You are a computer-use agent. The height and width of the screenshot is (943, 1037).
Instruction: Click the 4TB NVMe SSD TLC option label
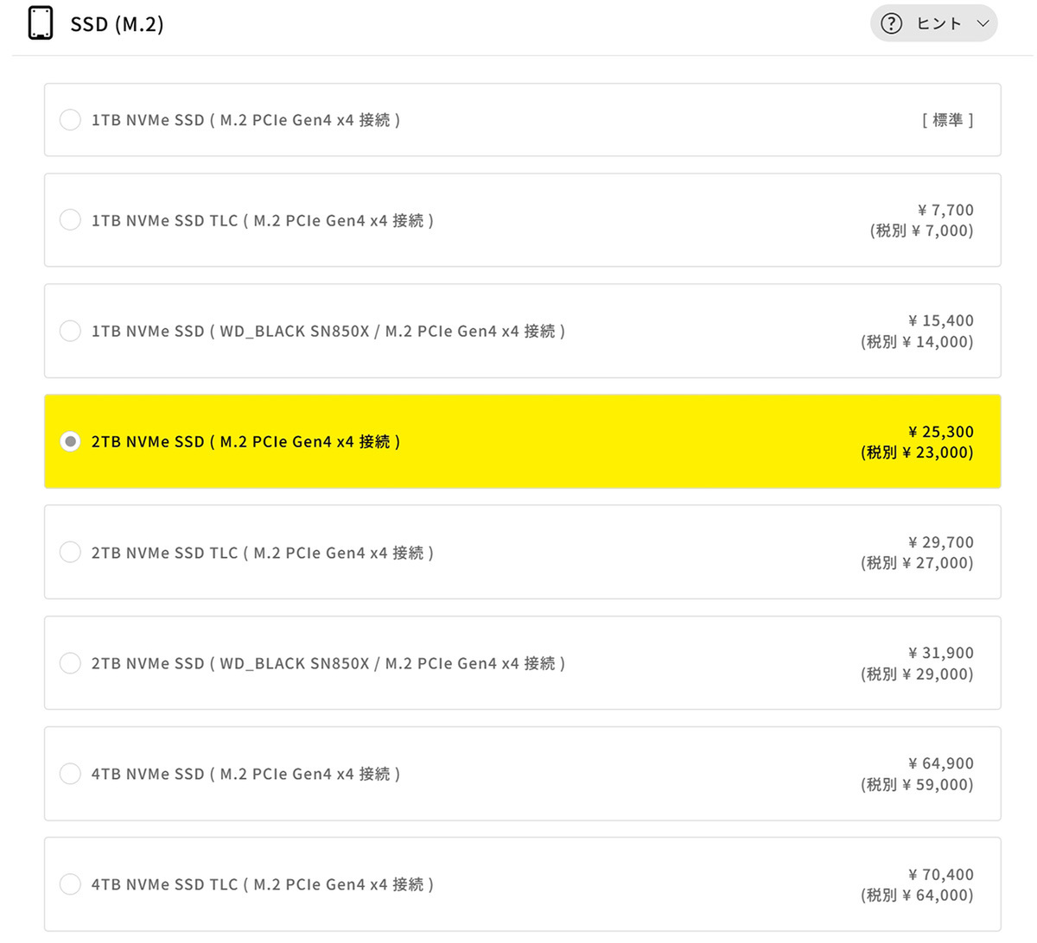tap(262, 884)
